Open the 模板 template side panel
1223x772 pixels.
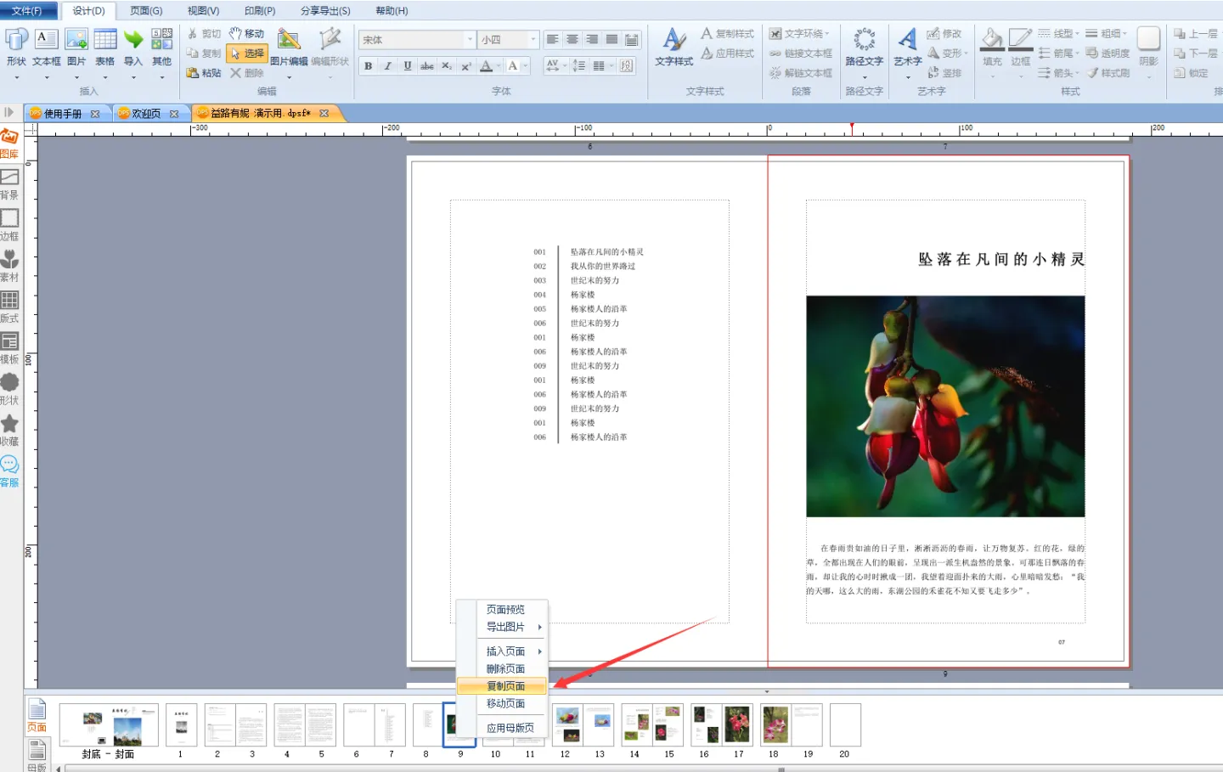tap(9, 348)
